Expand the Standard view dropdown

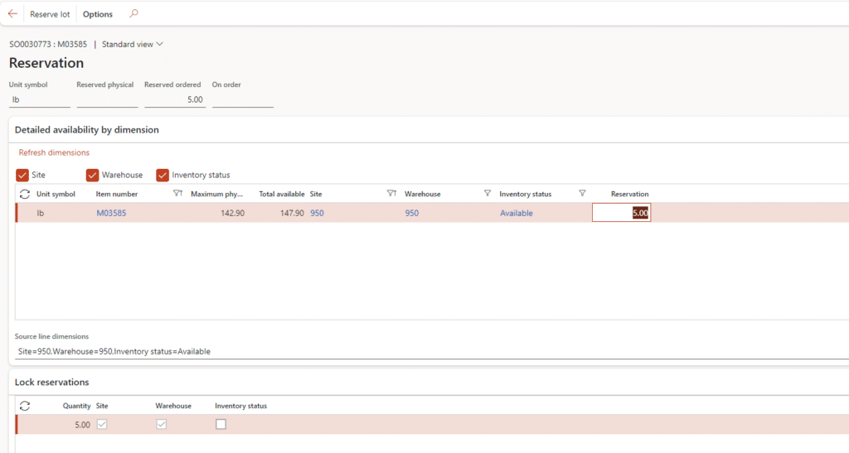(x=133, y=44)
